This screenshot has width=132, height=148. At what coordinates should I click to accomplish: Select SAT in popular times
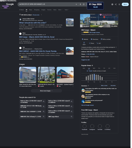pyautogui.click(x=109, y=68)
